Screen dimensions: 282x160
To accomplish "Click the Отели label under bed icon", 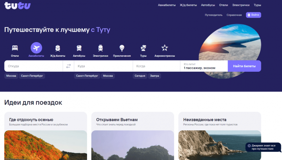I will pos(15,56).
